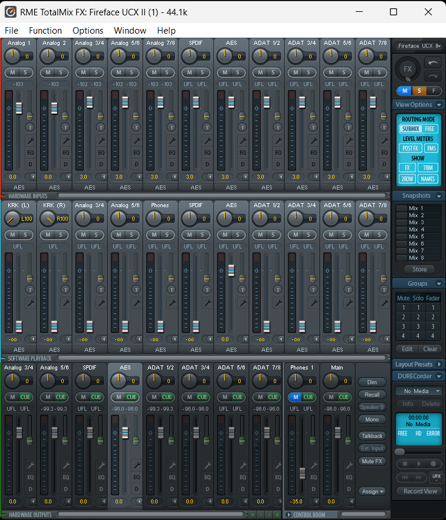Expand the Layout Presets panel
446x520 pixels.
(440, 364)
